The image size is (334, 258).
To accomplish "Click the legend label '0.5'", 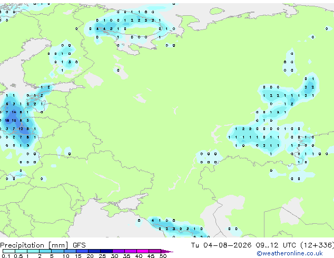I will tap(18, 256).
